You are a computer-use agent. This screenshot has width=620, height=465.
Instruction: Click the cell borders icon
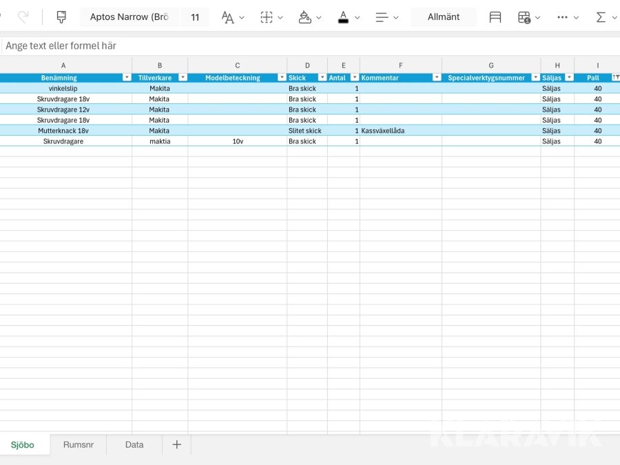[267, 17]
